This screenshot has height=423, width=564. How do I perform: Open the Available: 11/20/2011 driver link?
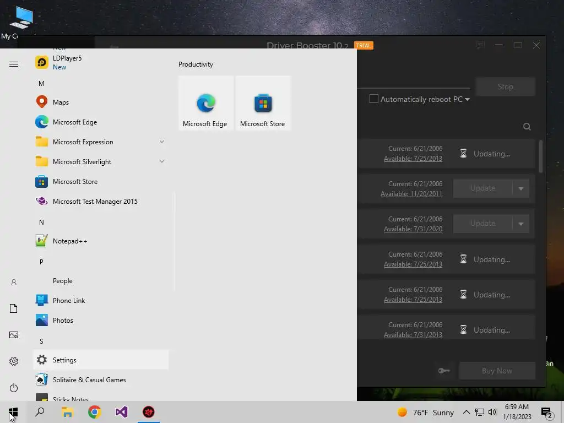[x=411, y=193]
